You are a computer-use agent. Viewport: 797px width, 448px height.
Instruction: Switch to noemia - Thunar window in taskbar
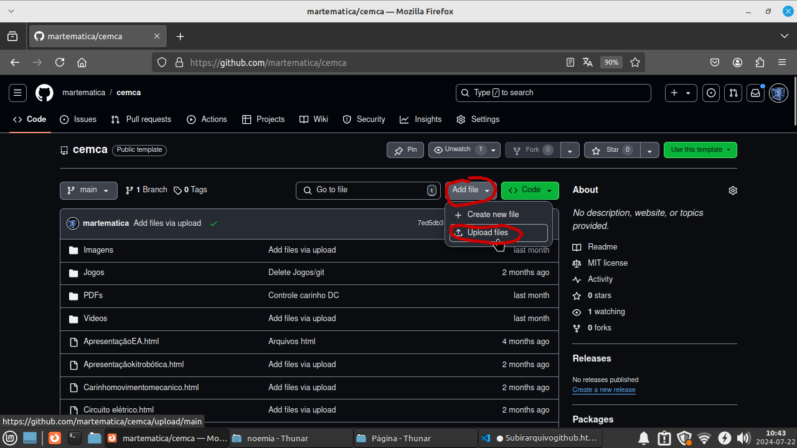pos(291,438)
